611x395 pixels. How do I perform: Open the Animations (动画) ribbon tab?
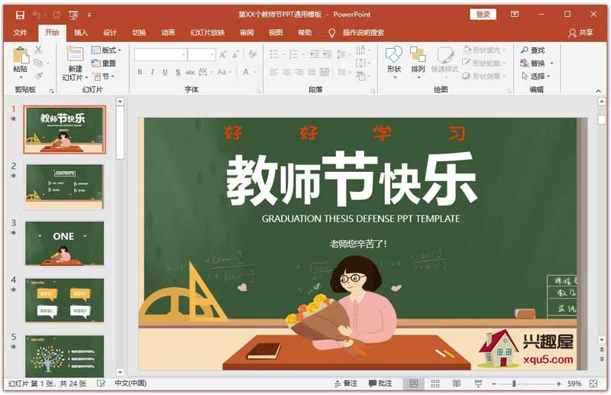pos(168,33)
